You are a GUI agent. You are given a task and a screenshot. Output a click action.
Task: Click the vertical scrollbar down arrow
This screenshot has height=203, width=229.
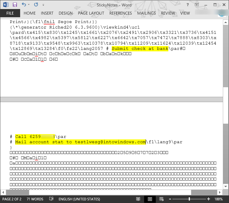coord(225,186)
